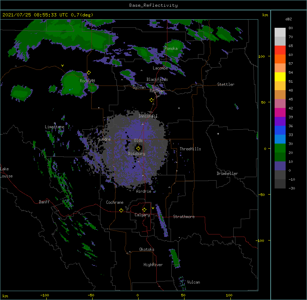The image size is (307, 300).
Task: Click the yellow V marker east of Calgary
Action: pos(153,208)
